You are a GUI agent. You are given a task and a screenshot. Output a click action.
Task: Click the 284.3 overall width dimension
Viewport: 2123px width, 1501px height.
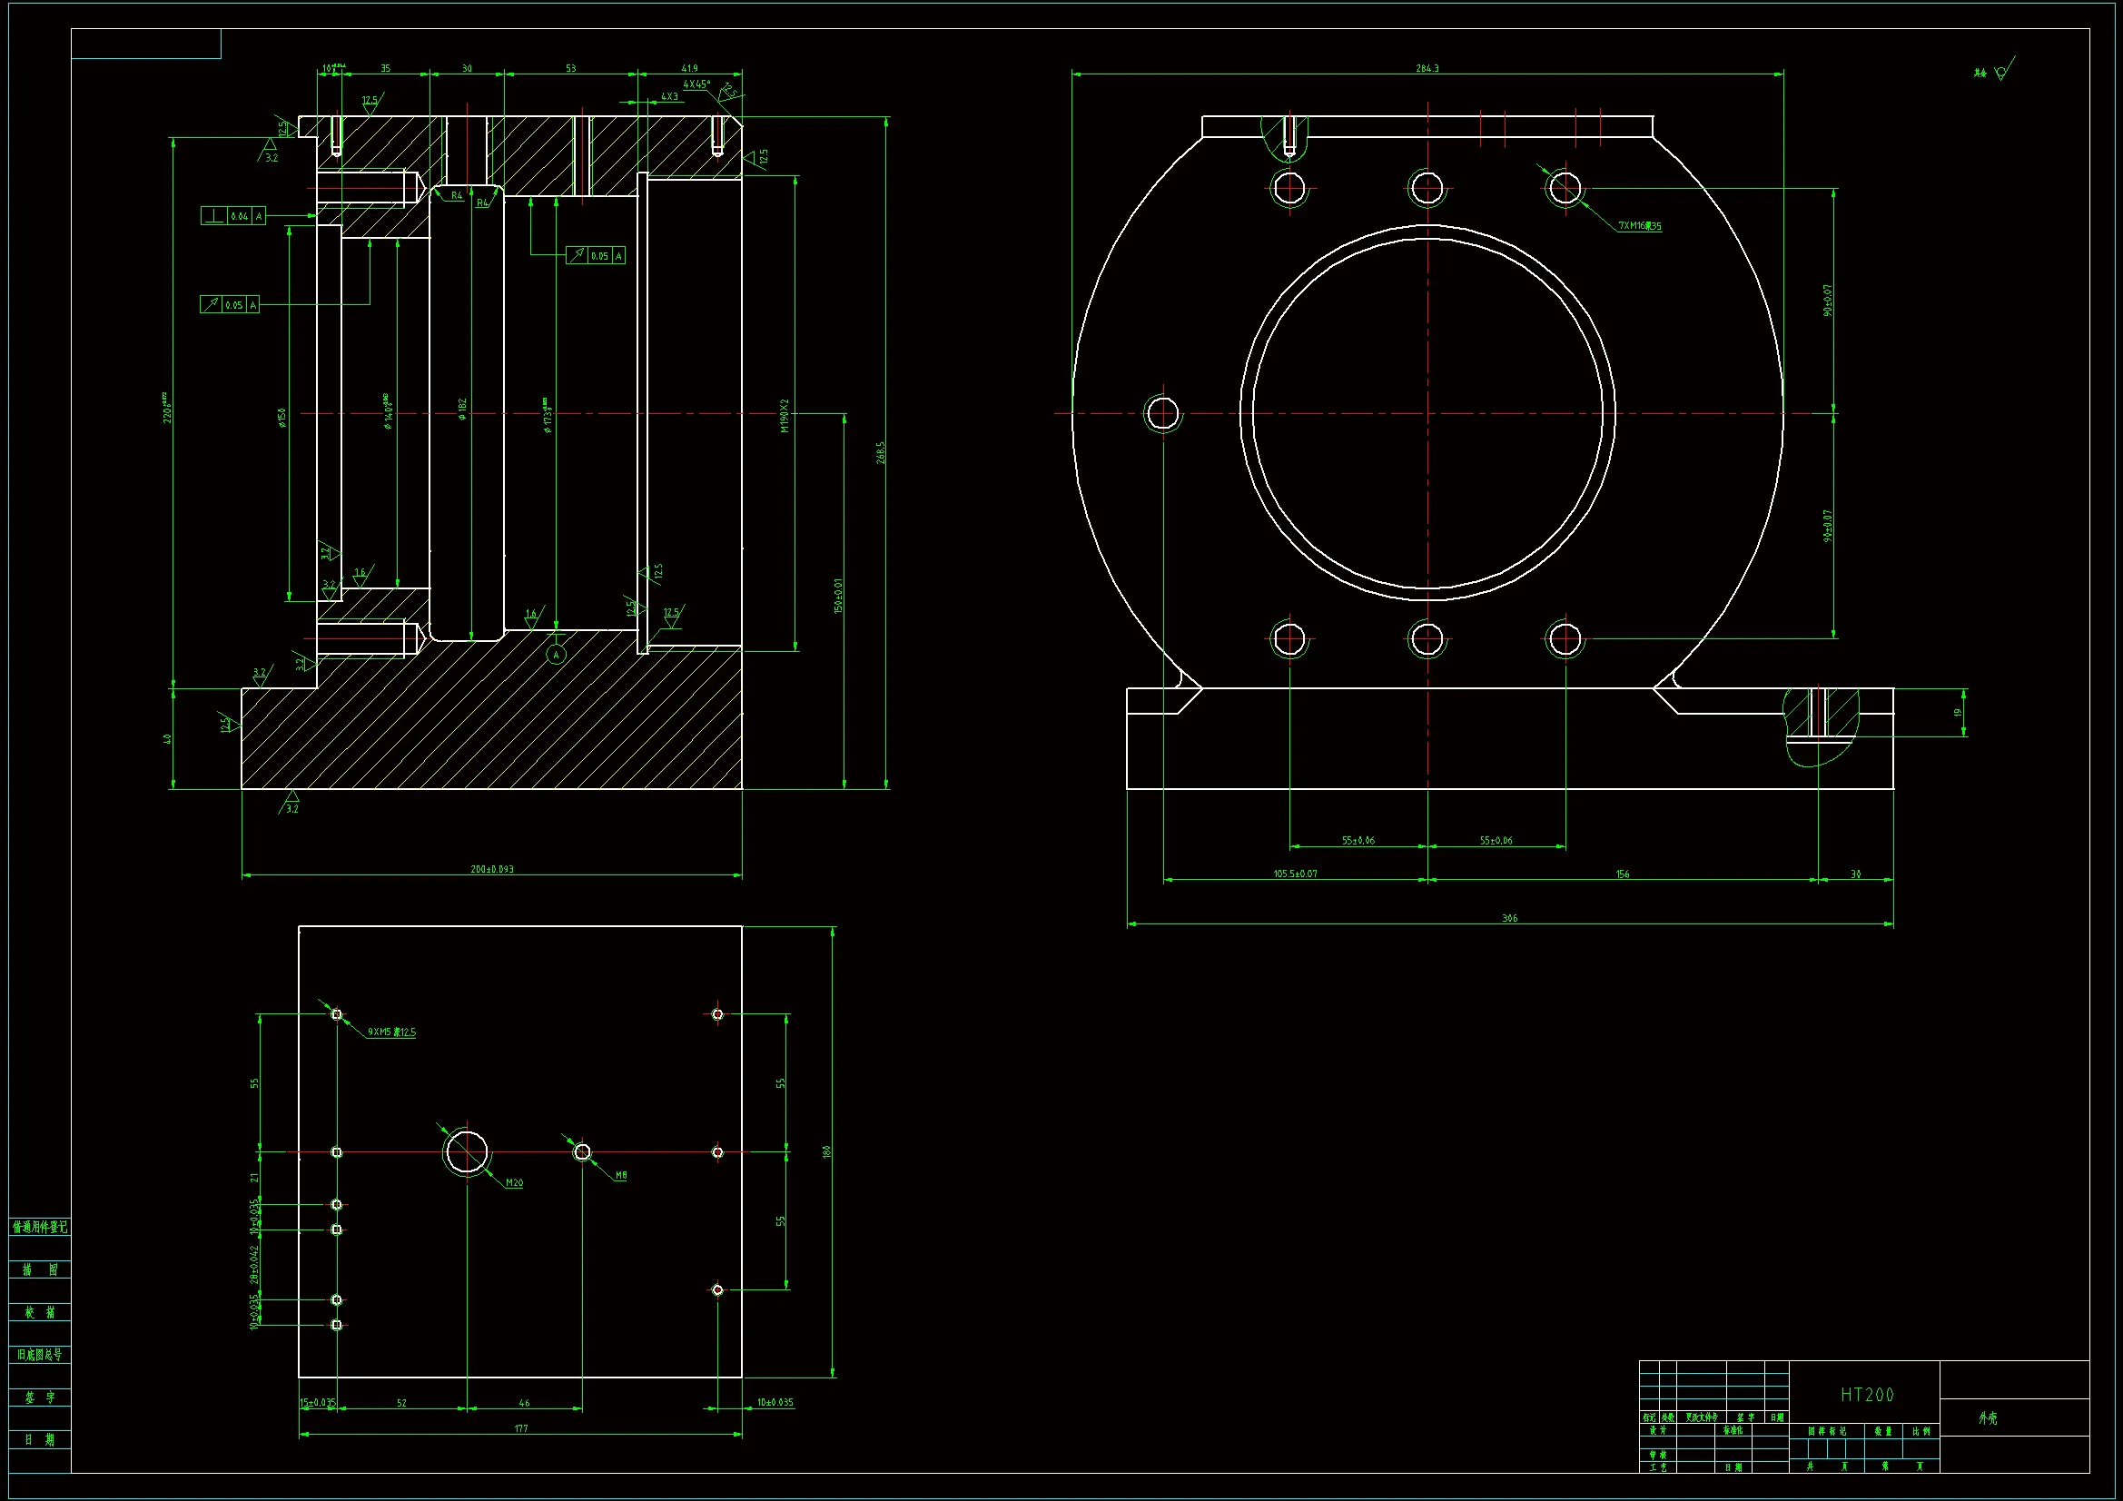(1427, 68)
